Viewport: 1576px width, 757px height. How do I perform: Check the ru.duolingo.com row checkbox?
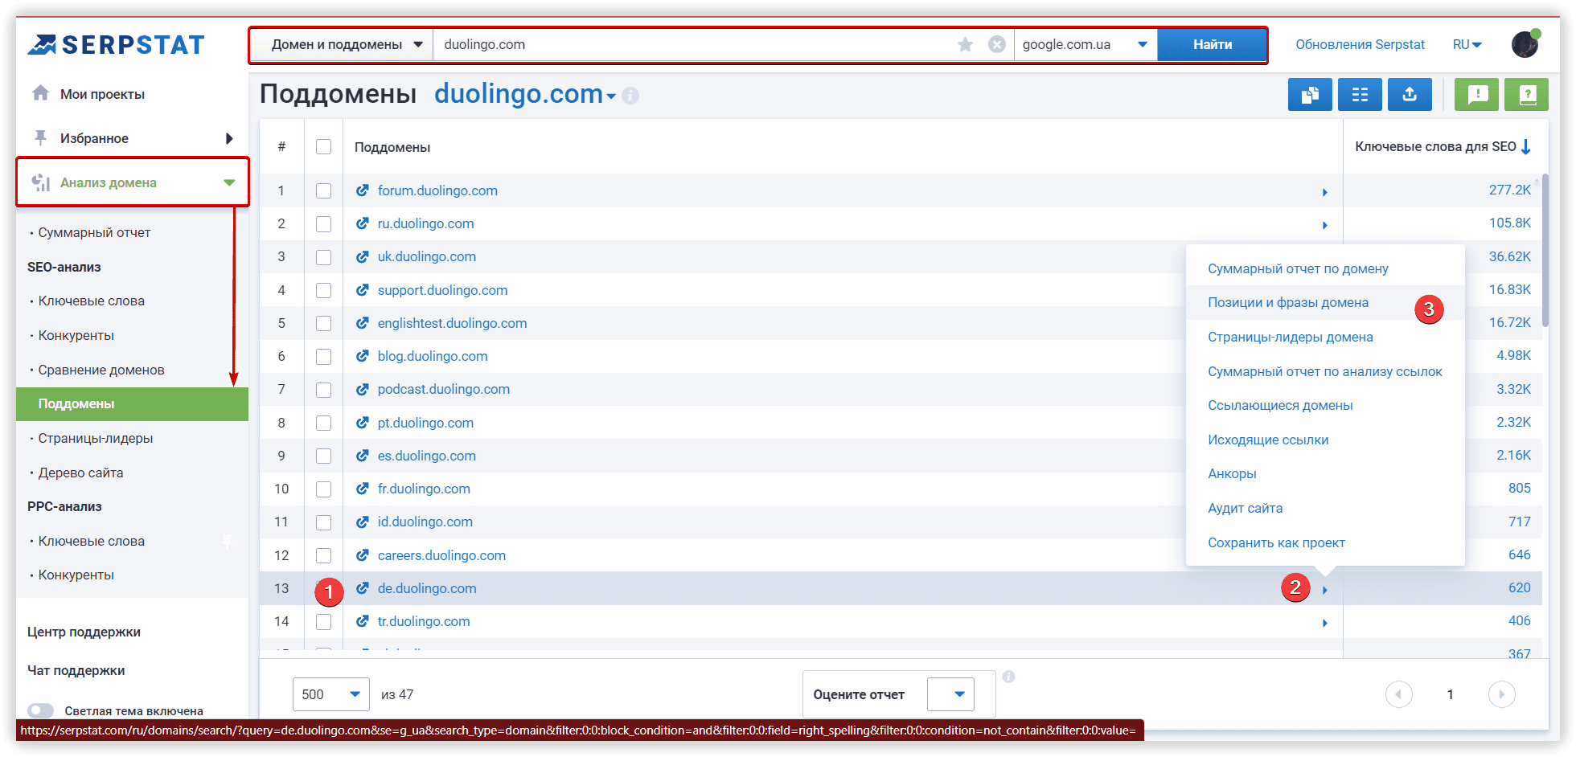(323, 223)
